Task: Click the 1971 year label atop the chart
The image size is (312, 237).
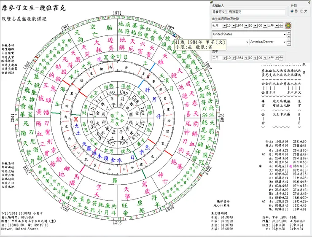Action: pyautogui.click(x=117, y=13)
